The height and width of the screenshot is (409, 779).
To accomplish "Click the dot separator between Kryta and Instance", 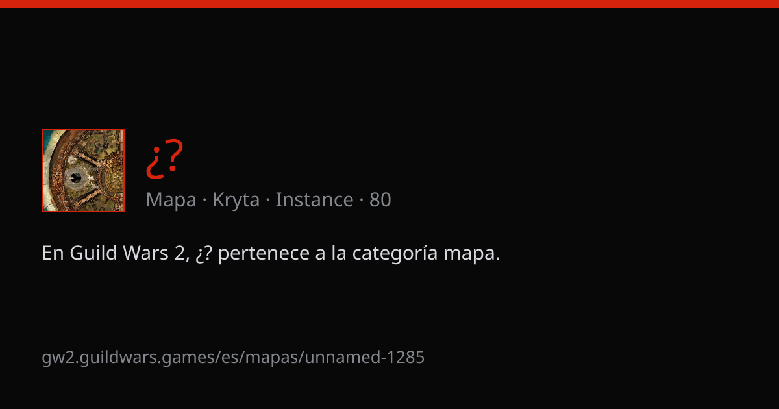I will point(268,201).
